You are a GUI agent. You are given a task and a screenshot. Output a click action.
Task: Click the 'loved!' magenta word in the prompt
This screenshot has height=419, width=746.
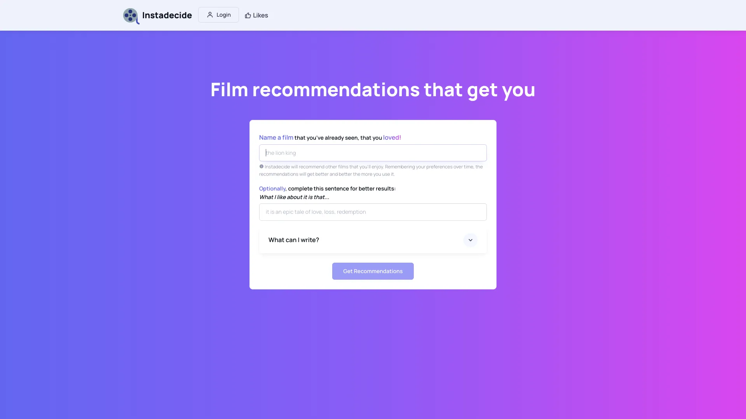(x=392, y=137)
